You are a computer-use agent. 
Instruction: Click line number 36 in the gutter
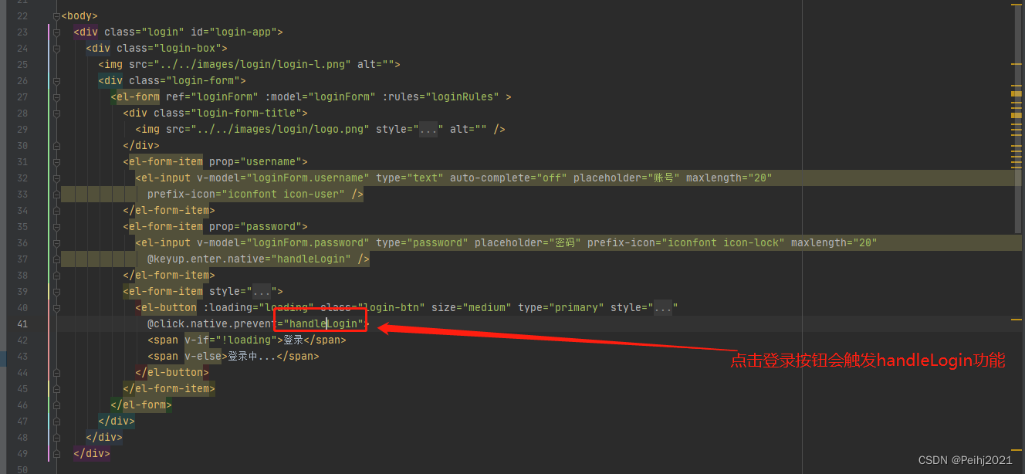point(22,243)
